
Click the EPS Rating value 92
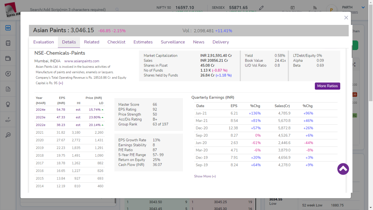click(x=155, y=109)
